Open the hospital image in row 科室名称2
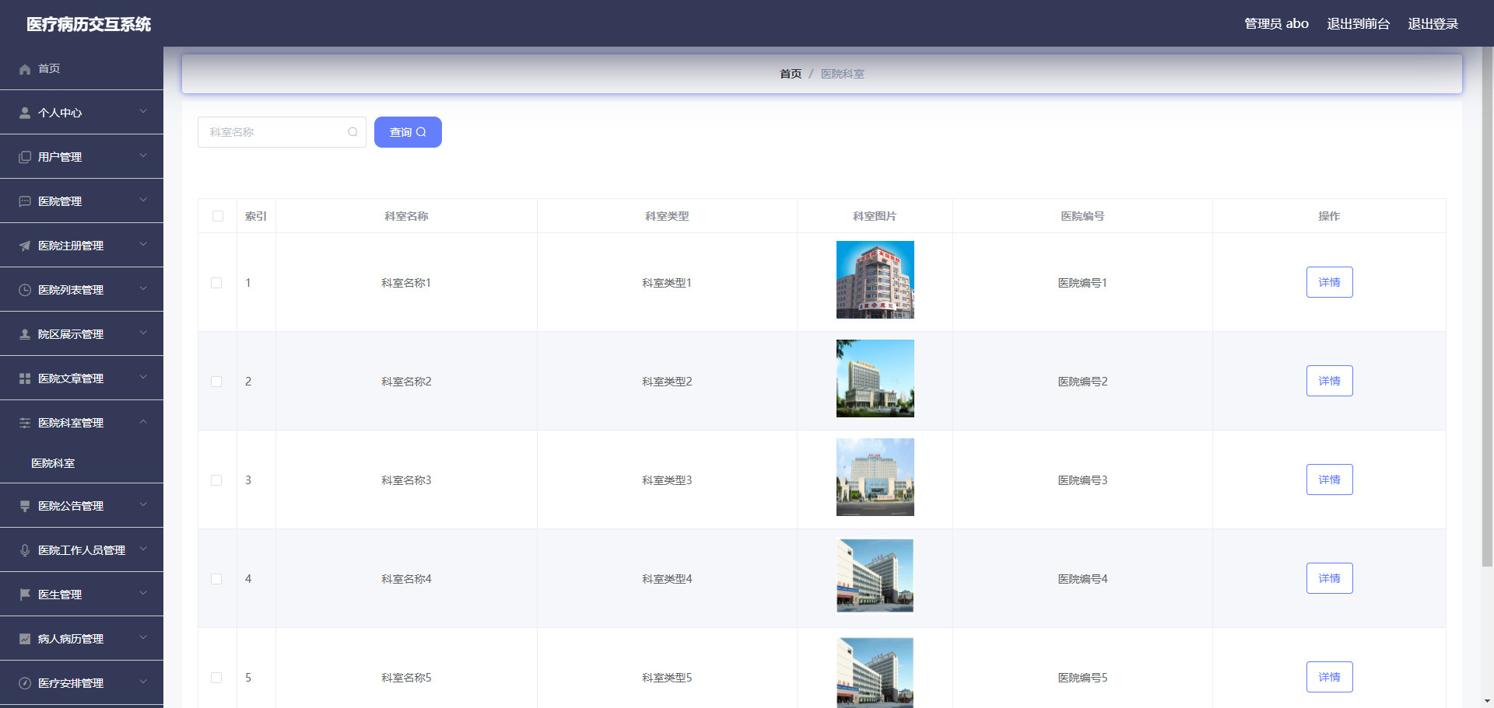 coord(875,378)
